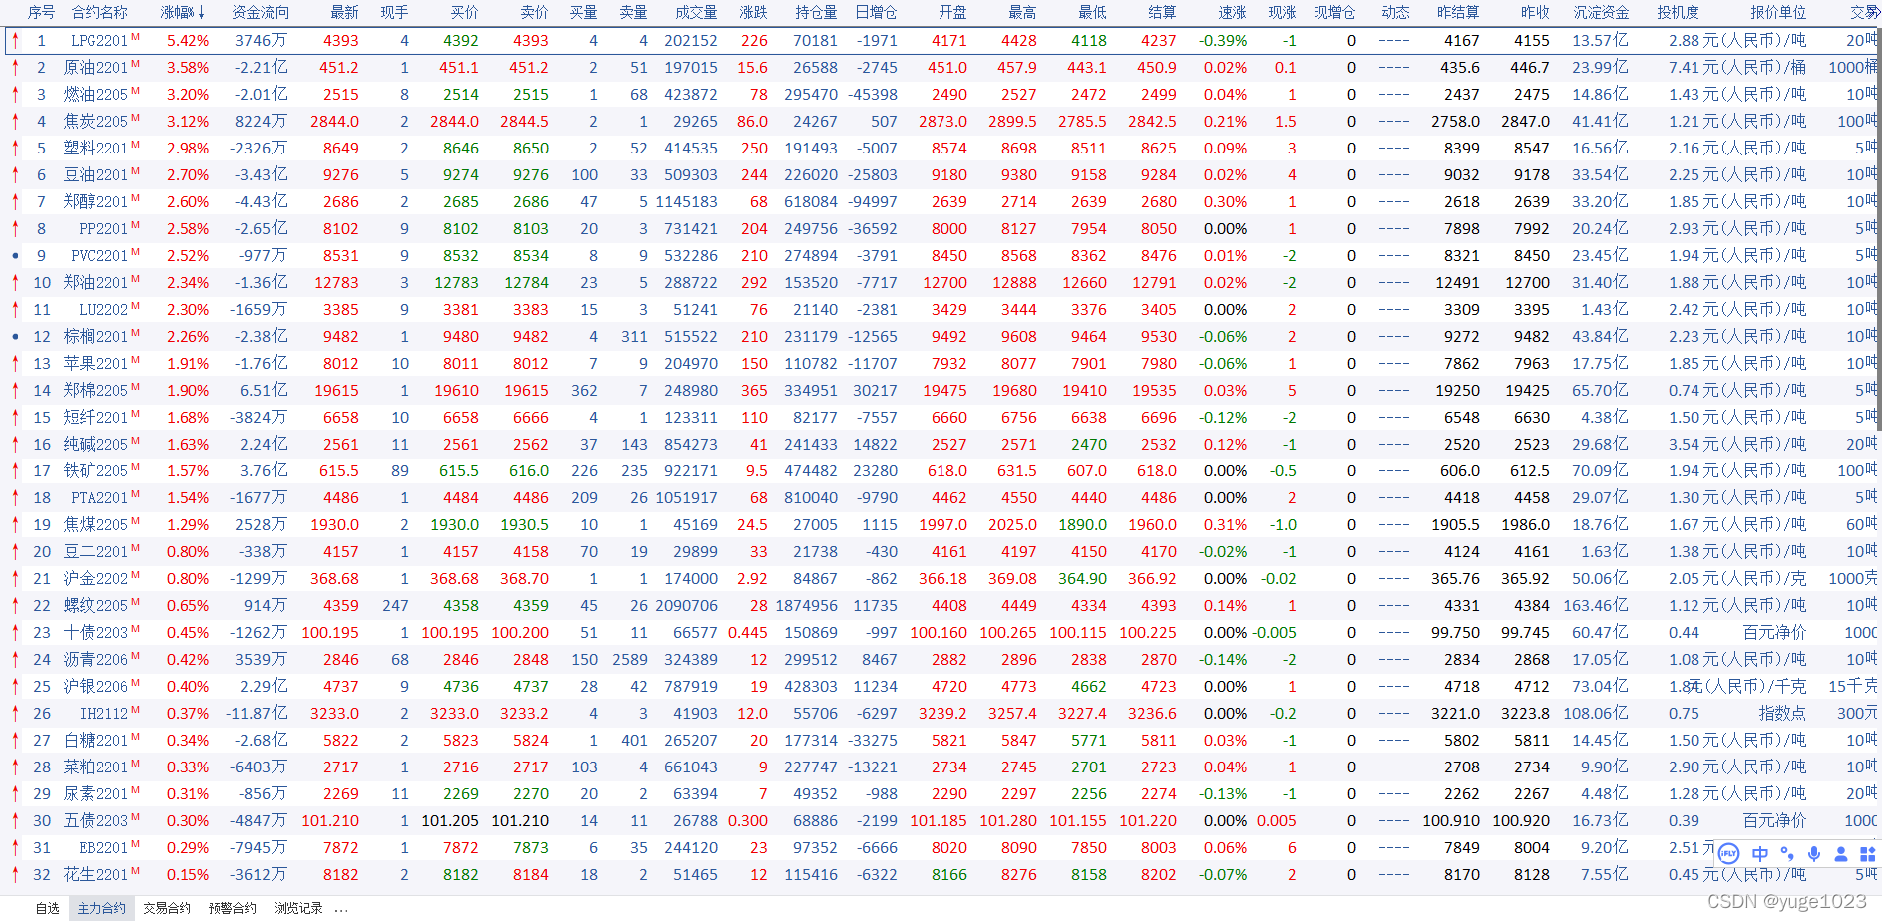Toggle Chinese input mode 中 icon

[1759, 854]
